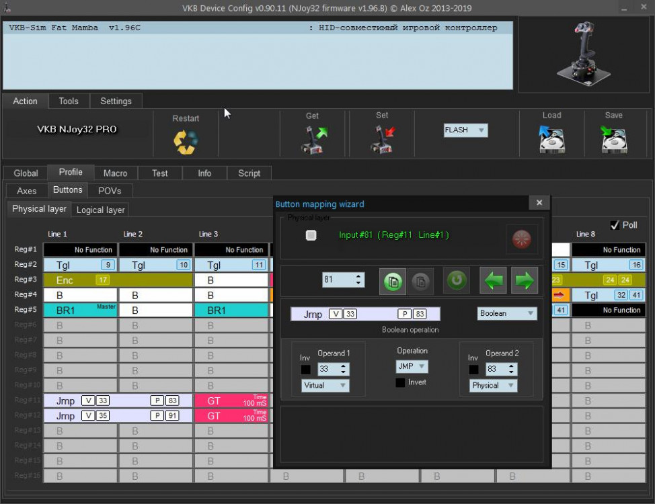Click the Enc 17 button cell
Image resolution: width=655 pixels, height=504 pixels.
[81, 280]
